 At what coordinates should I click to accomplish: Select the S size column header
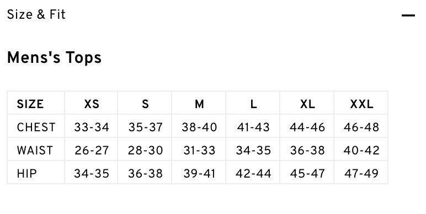click(145, 104)
